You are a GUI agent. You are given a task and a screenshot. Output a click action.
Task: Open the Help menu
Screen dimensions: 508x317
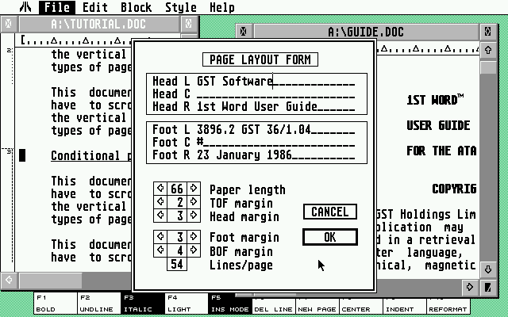point(222,7)
